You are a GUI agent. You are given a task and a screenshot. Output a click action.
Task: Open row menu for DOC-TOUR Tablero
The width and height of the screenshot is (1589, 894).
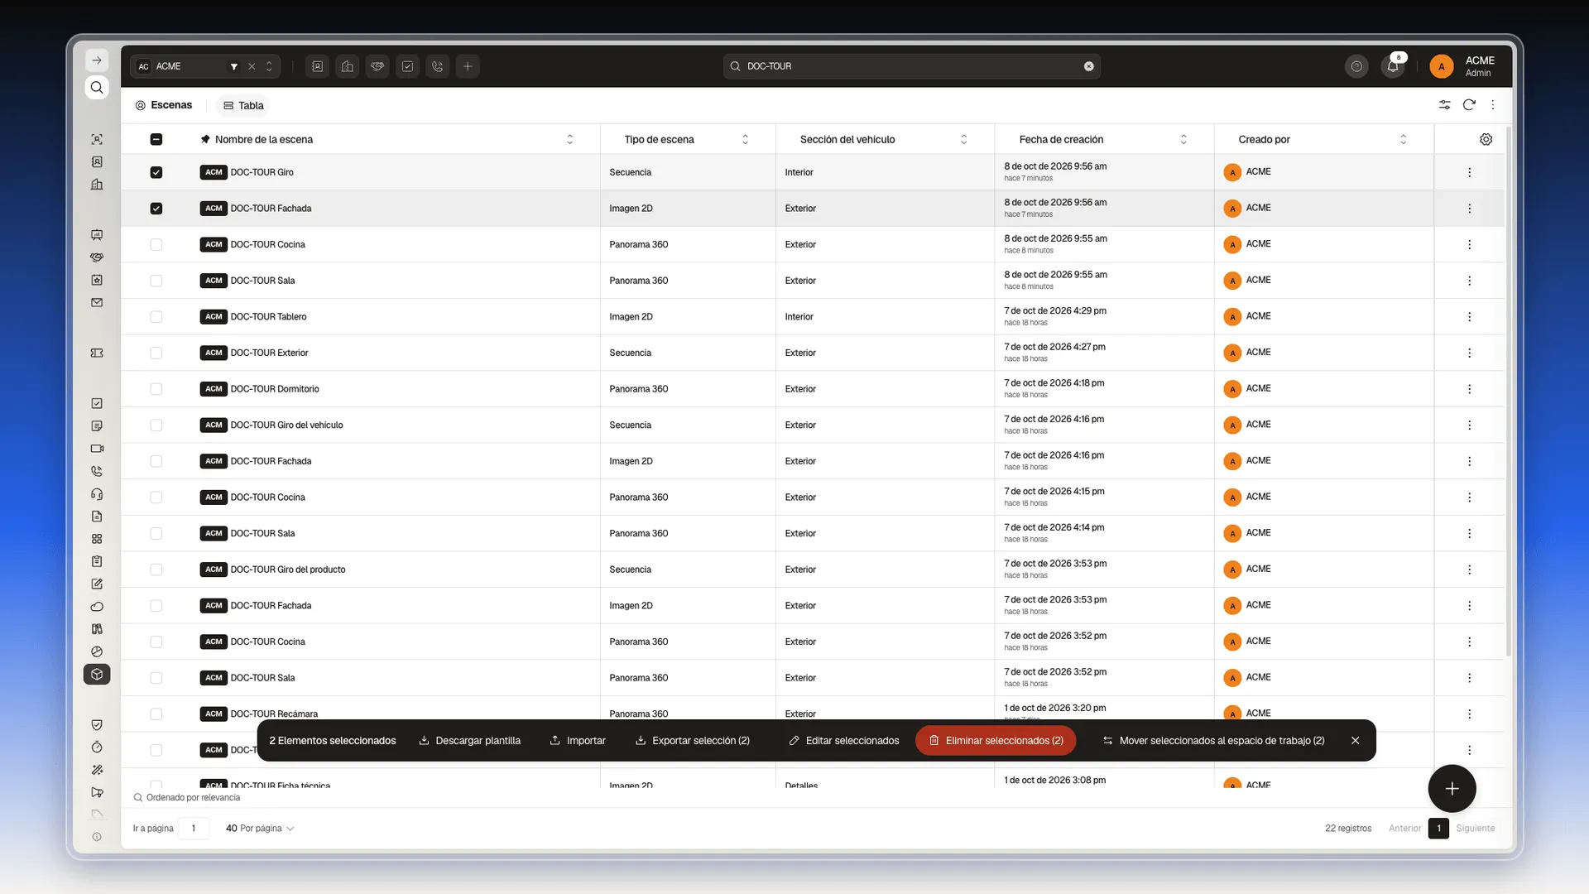(1469, 317)
